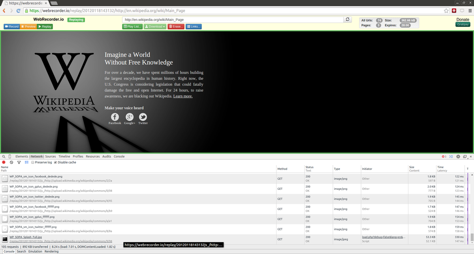Open the Emulation drawer tab
Screen dimensions: 474x254
(x=35, y=251)
